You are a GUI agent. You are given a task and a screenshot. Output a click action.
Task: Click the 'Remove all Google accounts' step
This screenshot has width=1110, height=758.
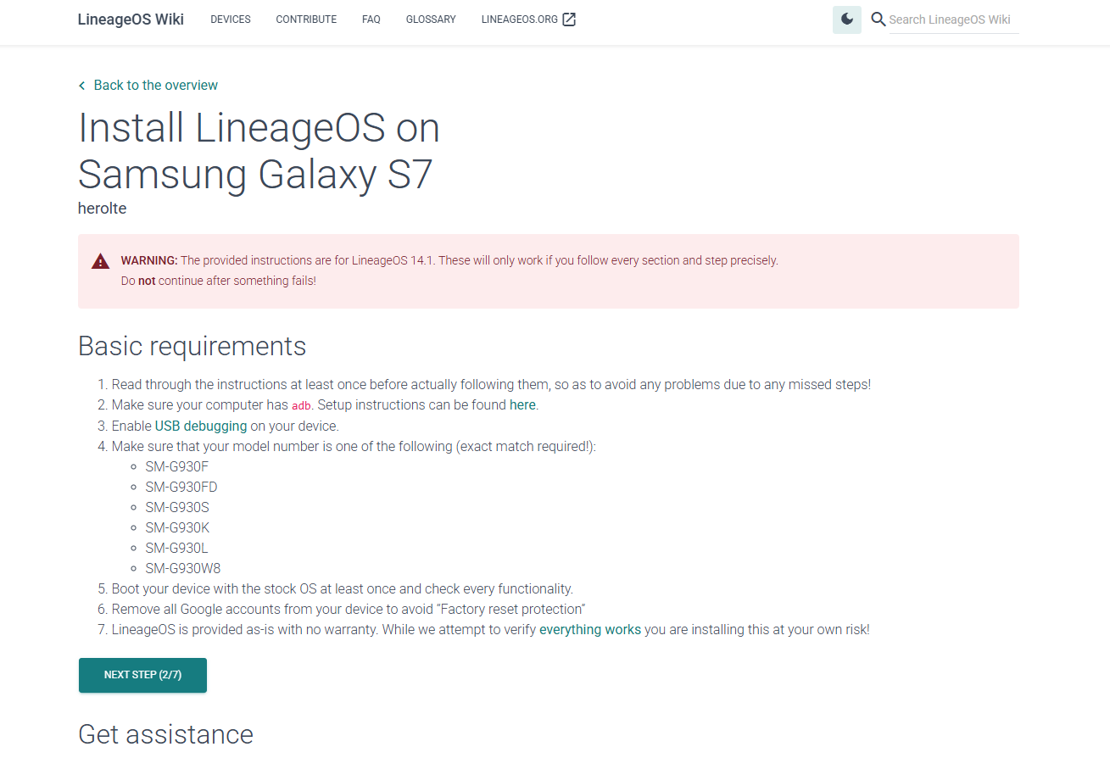point(349,609)
